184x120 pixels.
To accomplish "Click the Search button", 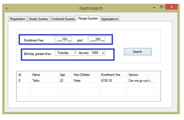I will pos(138,52).
